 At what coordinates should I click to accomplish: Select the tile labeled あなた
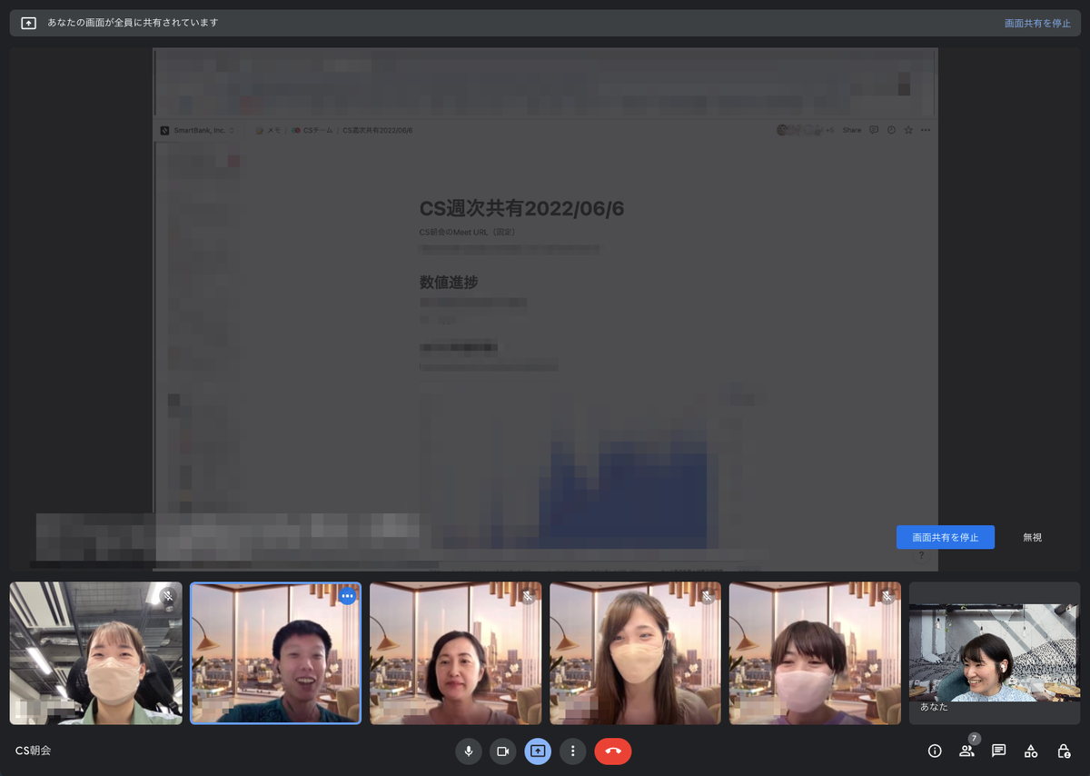pyautogui.click(x=995, y=653)
